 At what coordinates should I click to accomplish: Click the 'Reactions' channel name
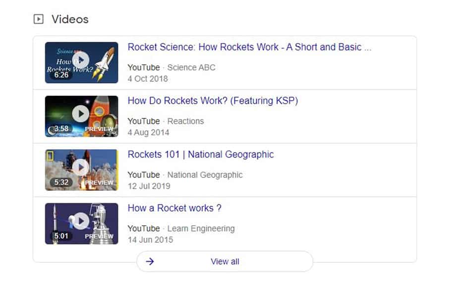(185, 121)
